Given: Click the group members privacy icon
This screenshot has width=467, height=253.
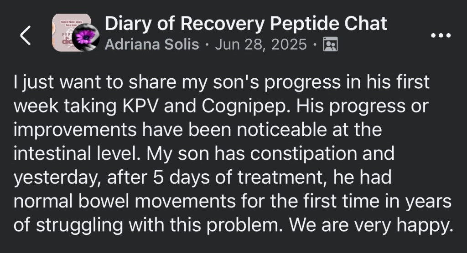Looking at the screenshot, I should click(329, 44).
